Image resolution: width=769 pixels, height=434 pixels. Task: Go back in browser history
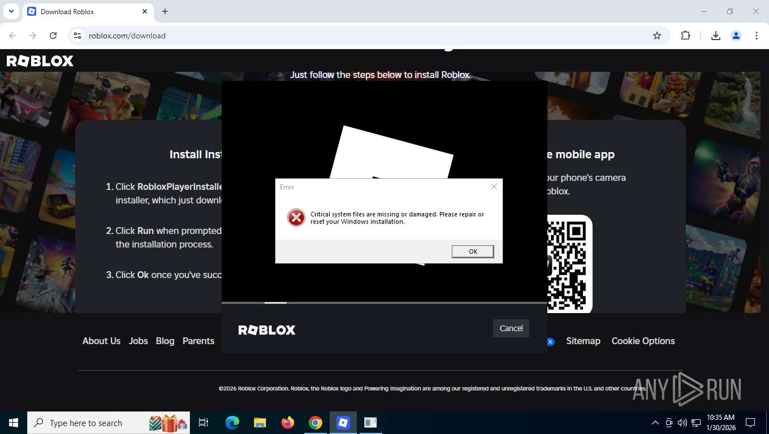tap(12, 36)
